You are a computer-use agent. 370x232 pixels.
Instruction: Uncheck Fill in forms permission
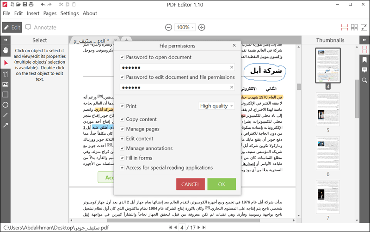point(122,158)
